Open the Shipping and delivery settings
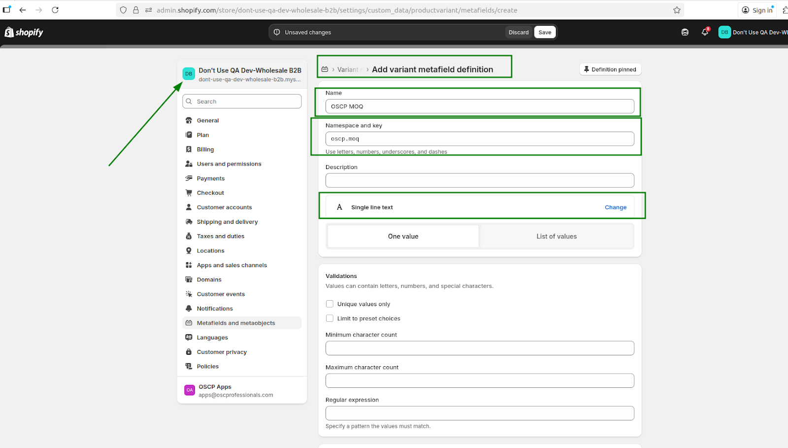 click(x=227, y=222)
